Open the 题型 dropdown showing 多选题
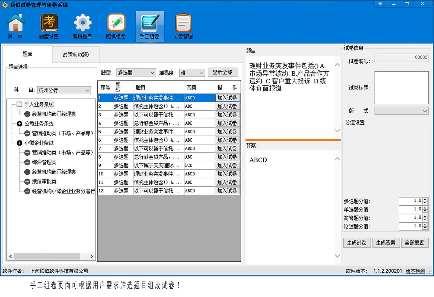This screenshot has width=434, height=297. pyautogui.click(x=136, y=73)
